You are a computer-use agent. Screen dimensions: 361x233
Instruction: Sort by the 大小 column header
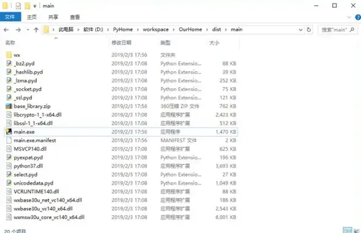(x=214, y=42)
